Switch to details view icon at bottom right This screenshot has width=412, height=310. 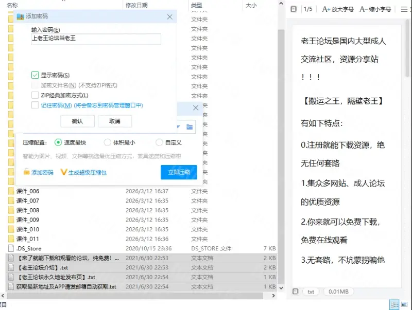click(393, 304)
